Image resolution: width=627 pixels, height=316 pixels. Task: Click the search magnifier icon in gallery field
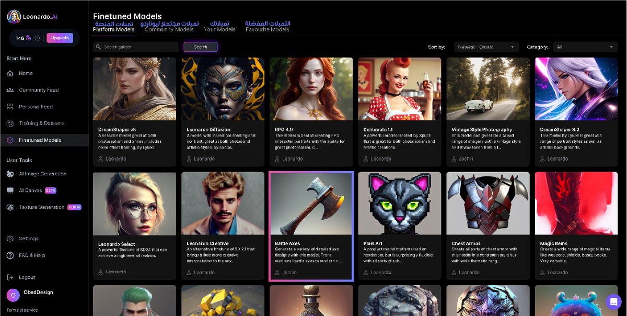[x=98, y=47]
